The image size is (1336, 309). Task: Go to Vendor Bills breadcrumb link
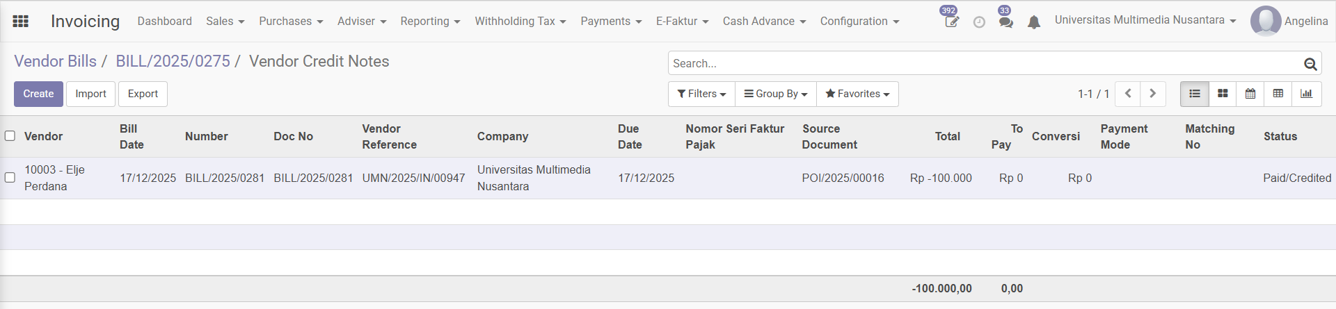[55, 61]
